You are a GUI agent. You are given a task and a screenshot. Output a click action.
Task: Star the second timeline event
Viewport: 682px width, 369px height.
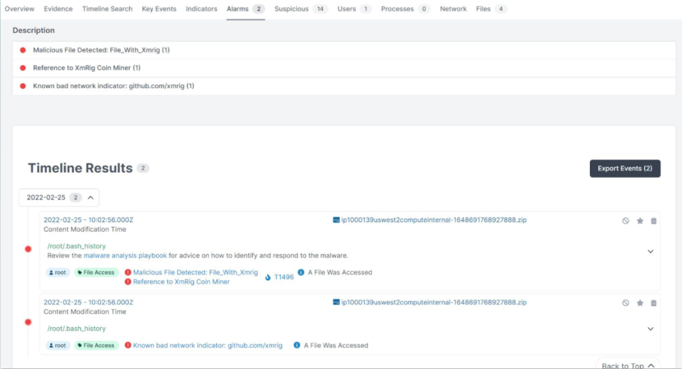(640, 303)
